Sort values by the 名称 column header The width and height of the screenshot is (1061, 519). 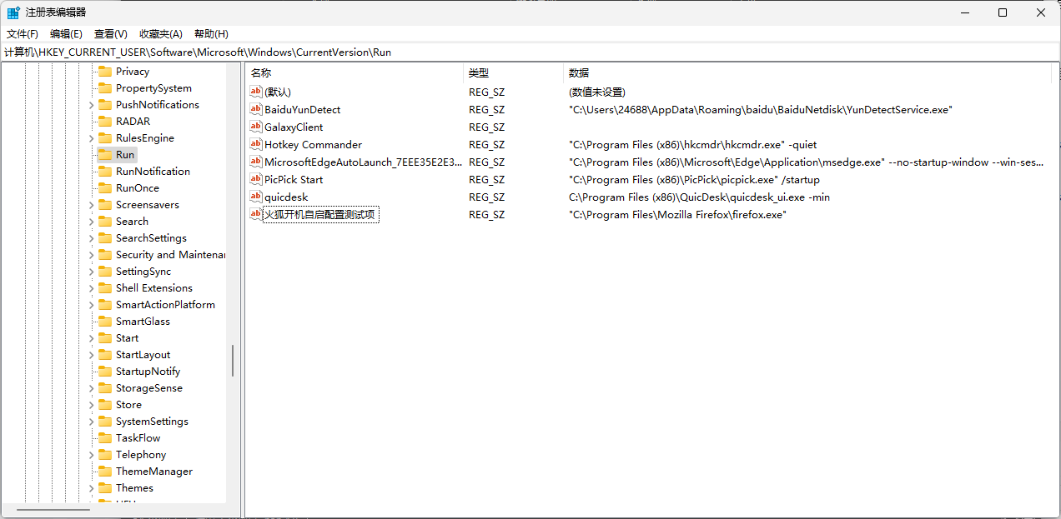coord(355,73)
